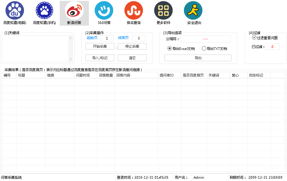The width and height of the screenshot is (287, 181).
Task: Click the 停止采集 button
Action: click(132, 46)
